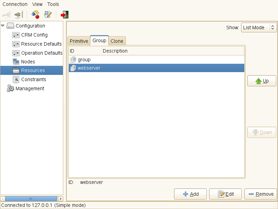Image resolution: width=278 pixels, height=209 pixels.
Task: Select Constraints in the tree
Action: coord(34,79)
